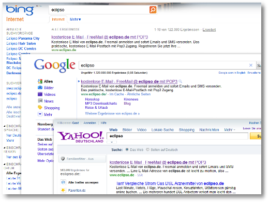
Task: Click Weitere Ergebnisse von eclipso.de link
Action: (112, 113)
